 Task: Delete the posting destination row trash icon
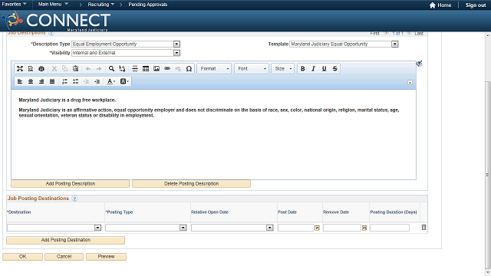click(x=423, y=228)
